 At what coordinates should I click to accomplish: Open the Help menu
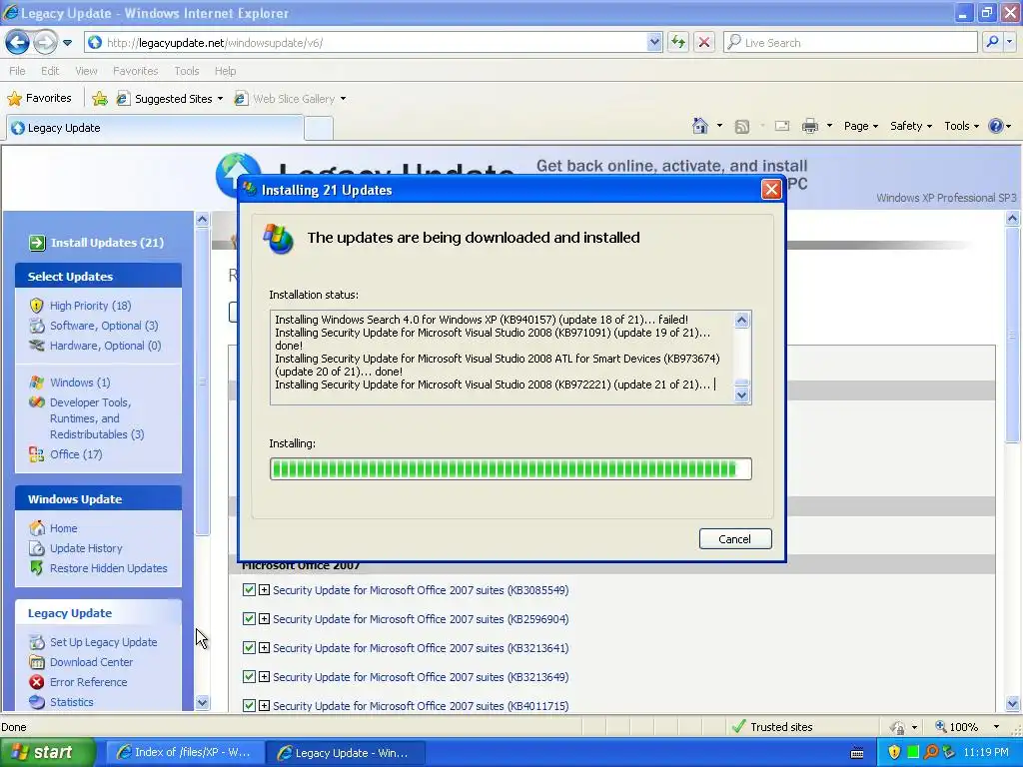[x=225, y=71]
